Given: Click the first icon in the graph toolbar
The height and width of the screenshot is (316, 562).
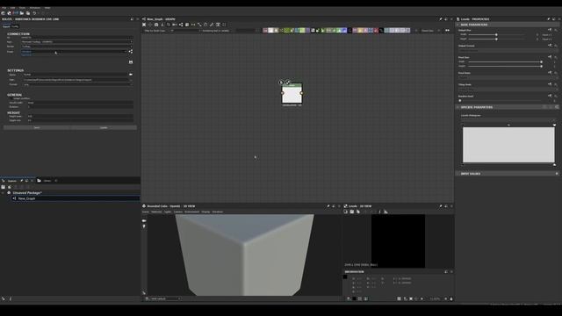Looking at the screenshot, I should point(144,25).
